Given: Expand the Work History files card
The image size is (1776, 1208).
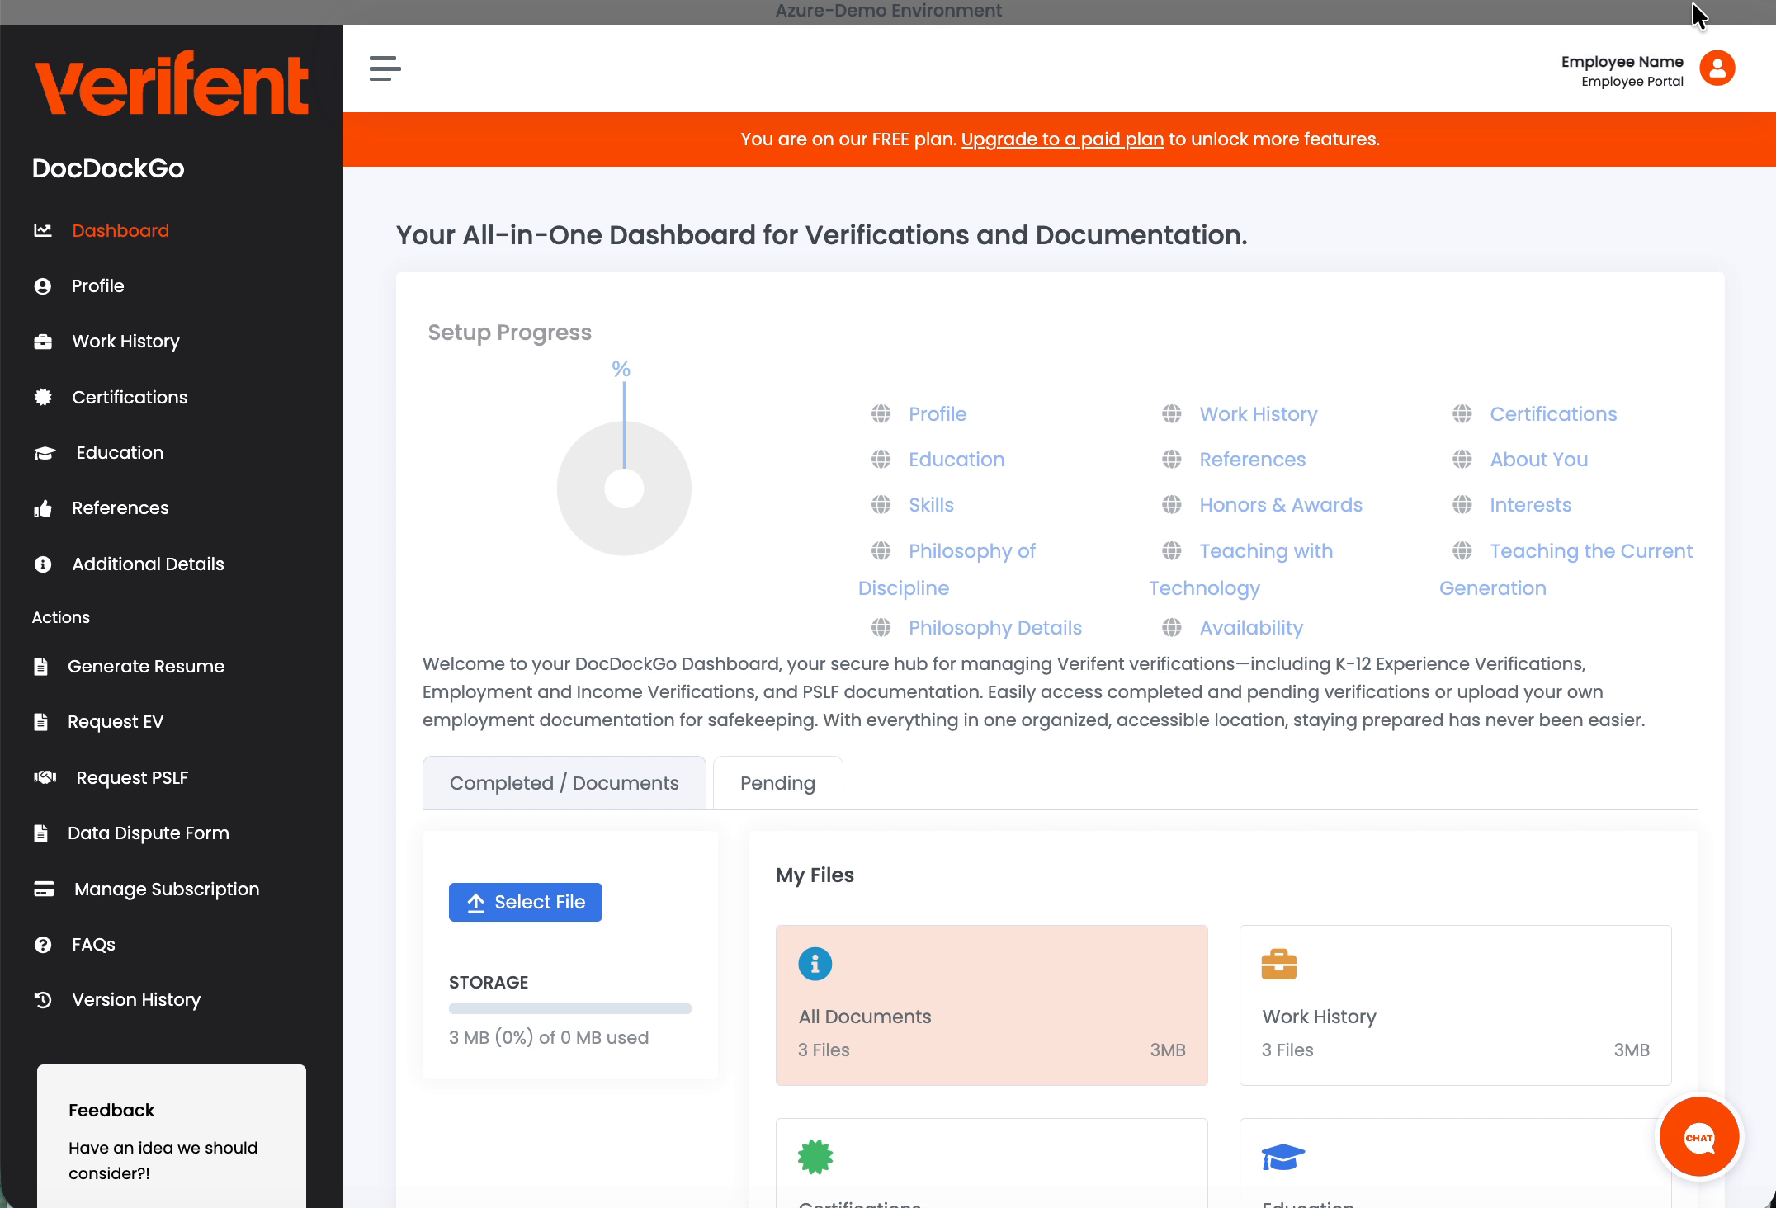Looking at the screenshot, I should point(1454,1005).
